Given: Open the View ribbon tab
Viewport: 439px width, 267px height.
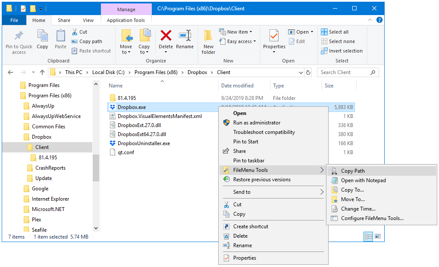Looking at the screenshot, I should pyautogui.click(x=88, y=20).
